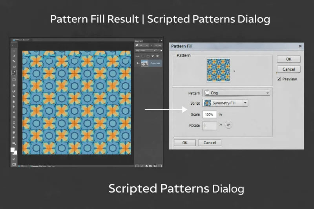Open the Script dropdown set to Symmetry Fill
The image size is (314, 209).
[225, 103]
